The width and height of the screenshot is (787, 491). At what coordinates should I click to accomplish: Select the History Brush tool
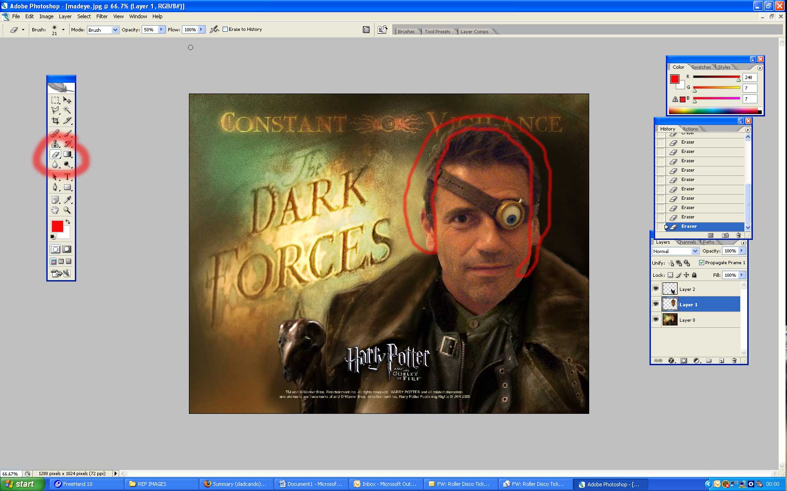point(67,144)
